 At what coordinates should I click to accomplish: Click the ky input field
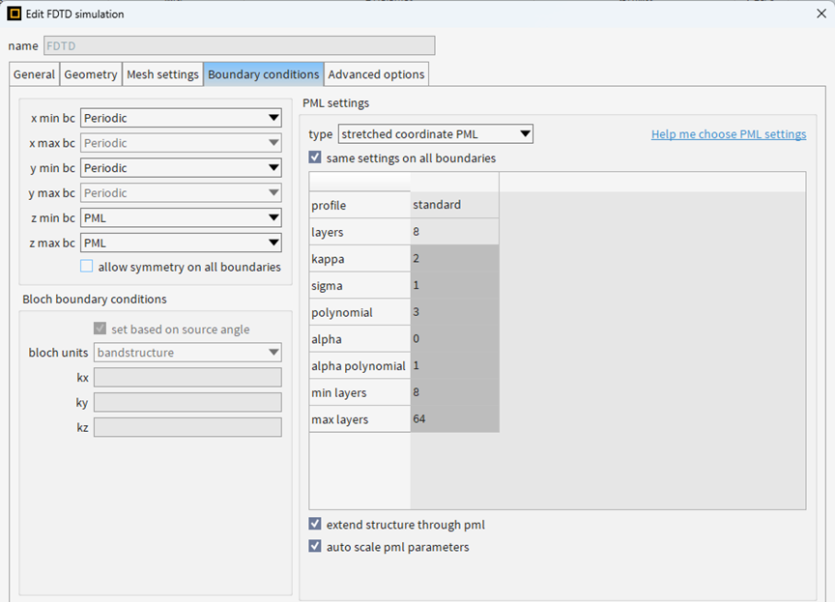point(187,402)
